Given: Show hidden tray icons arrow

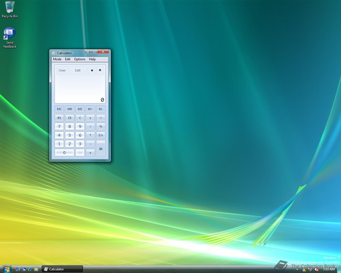Looking at the screenshot, I should point(297,269).
